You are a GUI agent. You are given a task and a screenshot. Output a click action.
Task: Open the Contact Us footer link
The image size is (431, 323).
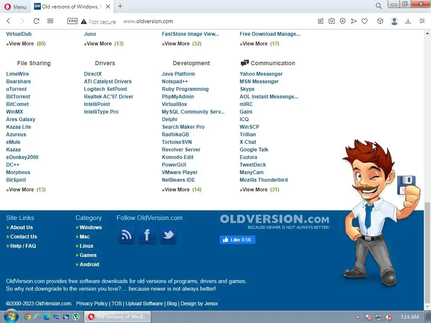click(24, 237)
